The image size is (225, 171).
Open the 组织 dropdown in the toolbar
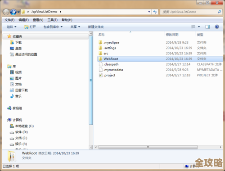11,27
